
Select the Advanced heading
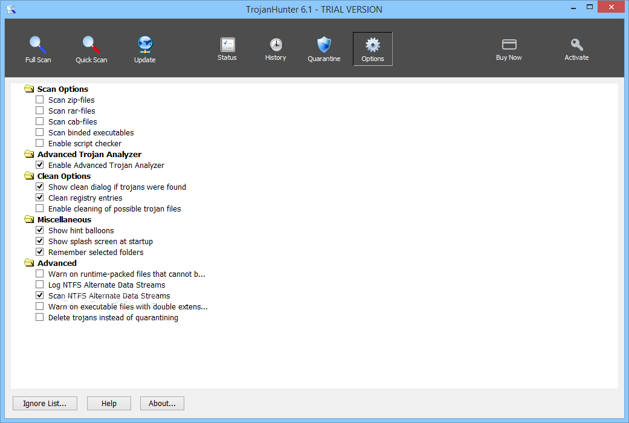click(57, 263)
